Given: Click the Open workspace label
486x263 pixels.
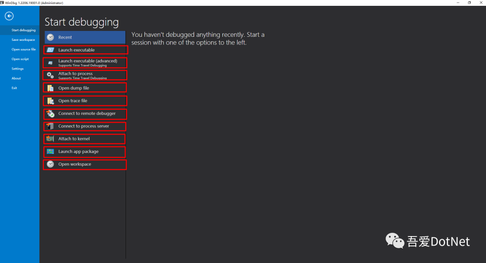Looking at the screenshot, I should coord(75,164).
